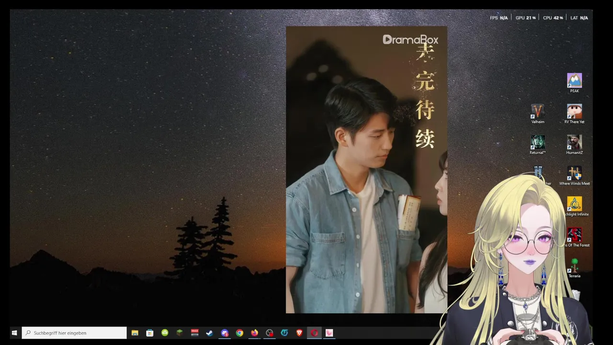Launch the Valheim desktop shortcut
This screenshot has height=345, width=613.
(538, 114)
